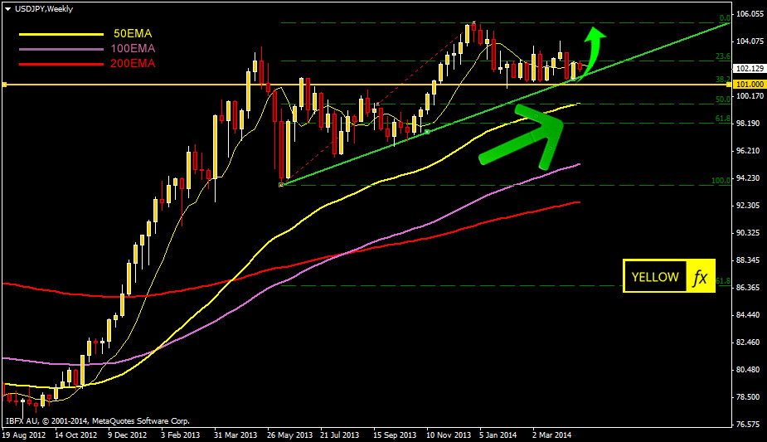Click the red 200EMA legend label

click(133, 63)
